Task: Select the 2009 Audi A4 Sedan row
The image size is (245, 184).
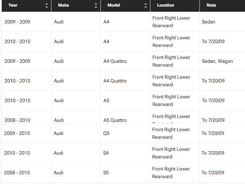Action: (x=17, y=22)
